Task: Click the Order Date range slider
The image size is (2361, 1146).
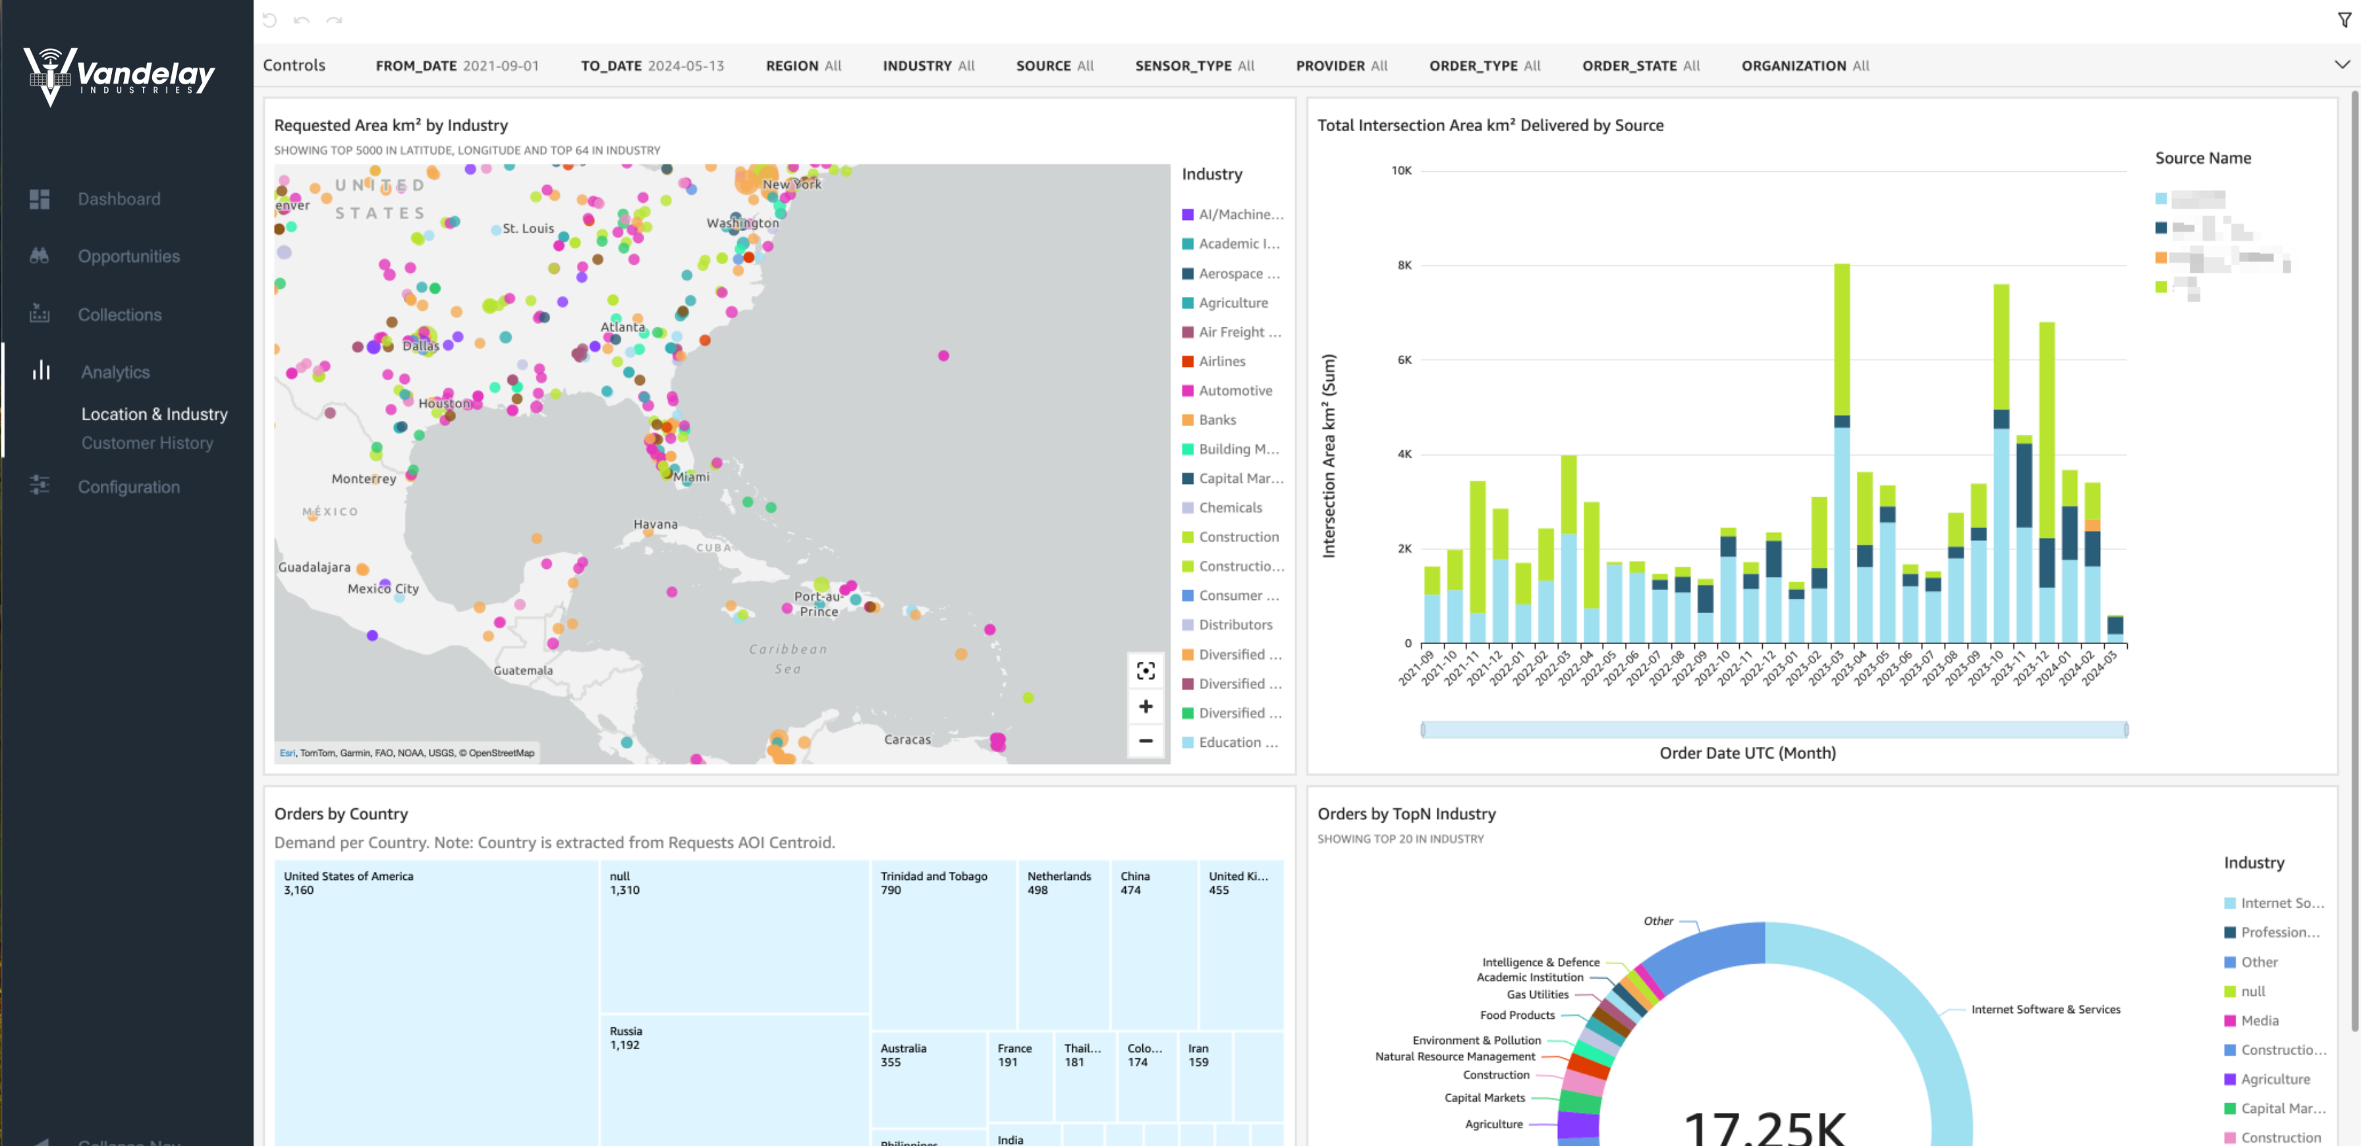Action: (x=1773, y=729)
